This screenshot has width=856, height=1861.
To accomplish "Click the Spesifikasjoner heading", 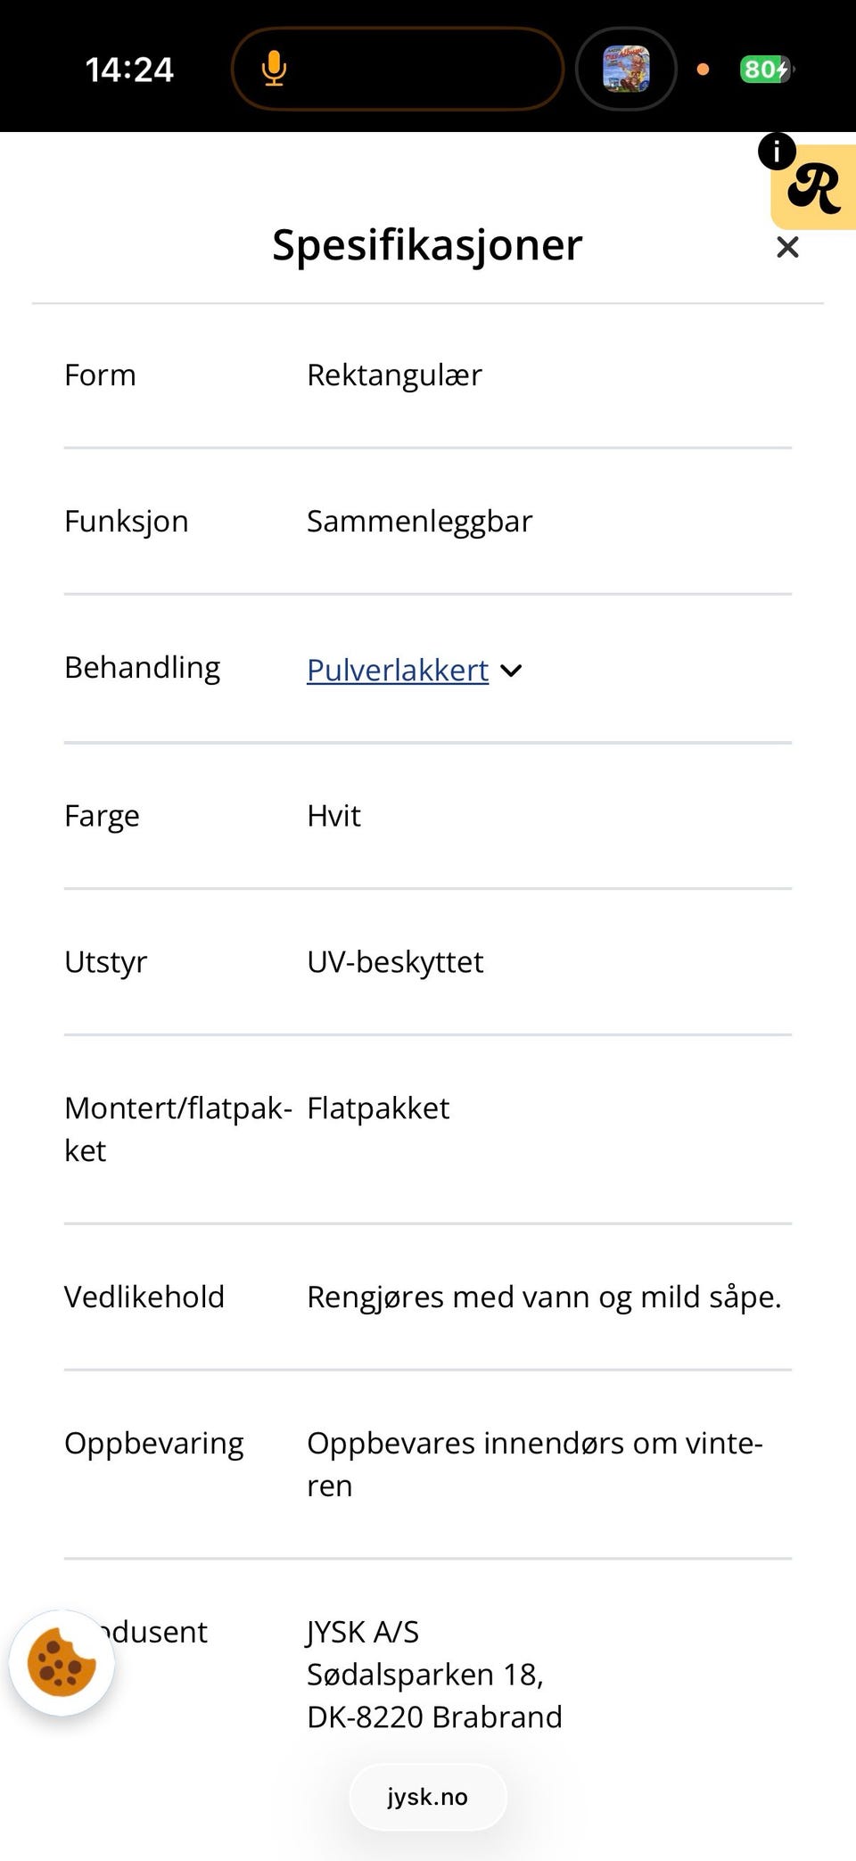I will click(427, 244).
